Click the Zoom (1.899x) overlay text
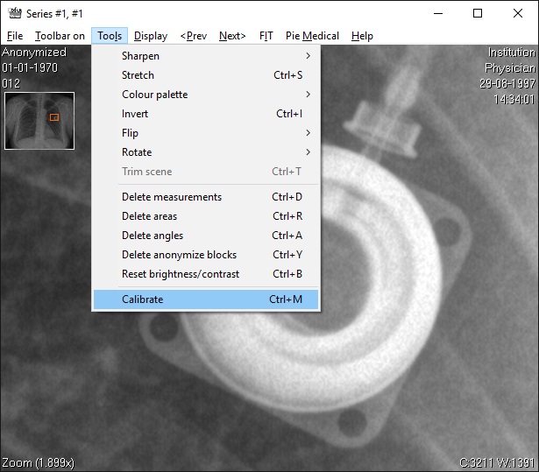 click(x=38, y=462)
